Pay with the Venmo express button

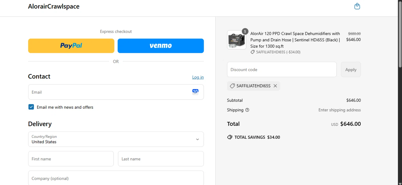pyautogui.click(x=161, y=46)
